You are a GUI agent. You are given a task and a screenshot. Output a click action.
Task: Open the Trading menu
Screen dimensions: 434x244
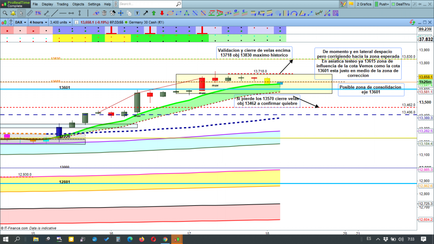coord(62,4)
